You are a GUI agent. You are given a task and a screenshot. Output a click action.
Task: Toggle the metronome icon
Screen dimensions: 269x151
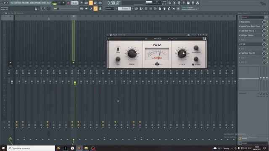pos(82,3)
